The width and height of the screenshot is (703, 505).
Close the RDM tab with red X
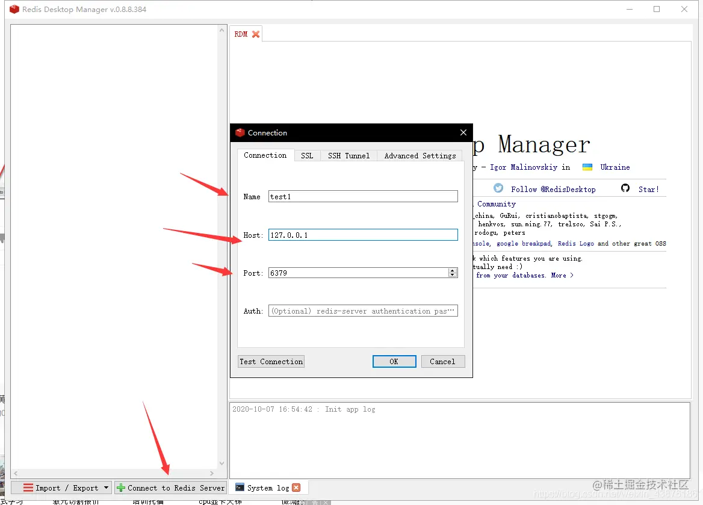tap(256, 34)
